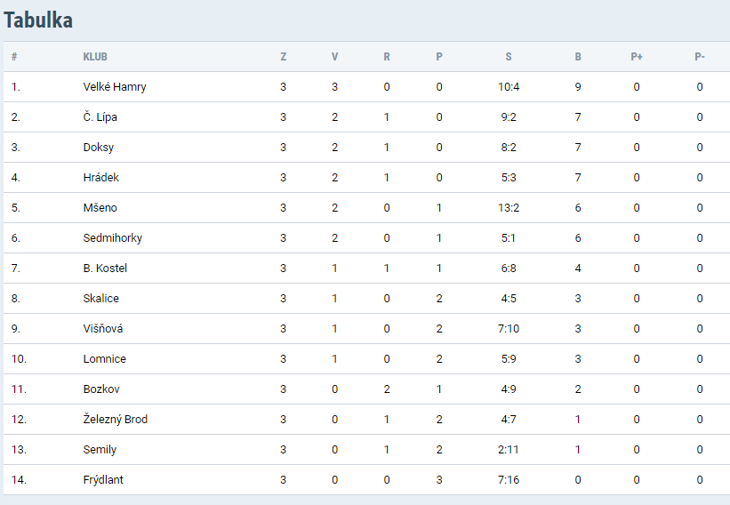Image resolution: width=730 pixels, height=505 pixels.
Task: Click the P+ column header
Action: 637,57
